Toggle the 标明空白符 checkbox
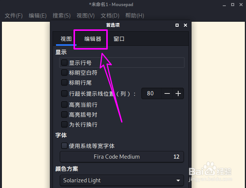Image resolution: width=246 pixels, height=188 pixels. (x=64, y=72)
